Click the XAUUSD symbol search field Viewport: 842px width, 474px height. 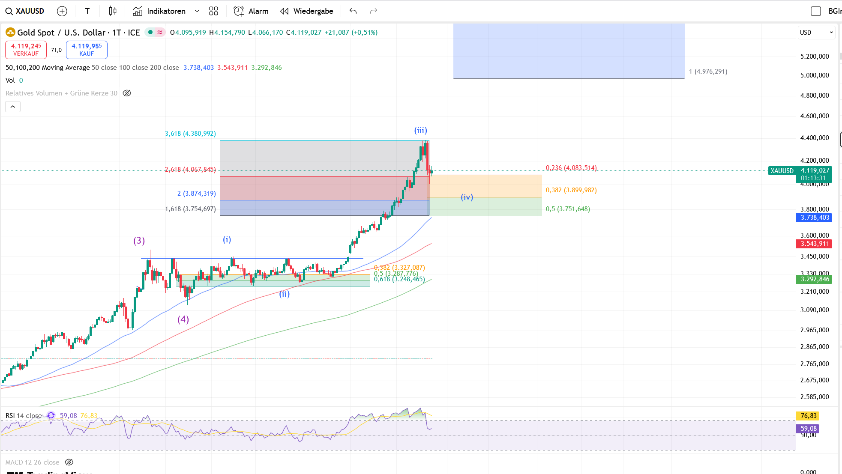[25, 11]
